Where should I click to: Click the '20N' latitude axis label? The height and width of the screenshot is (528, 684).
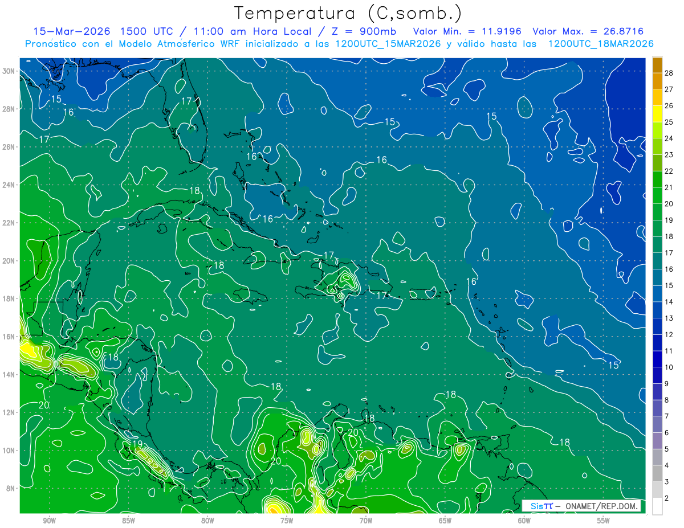point(9,261)
